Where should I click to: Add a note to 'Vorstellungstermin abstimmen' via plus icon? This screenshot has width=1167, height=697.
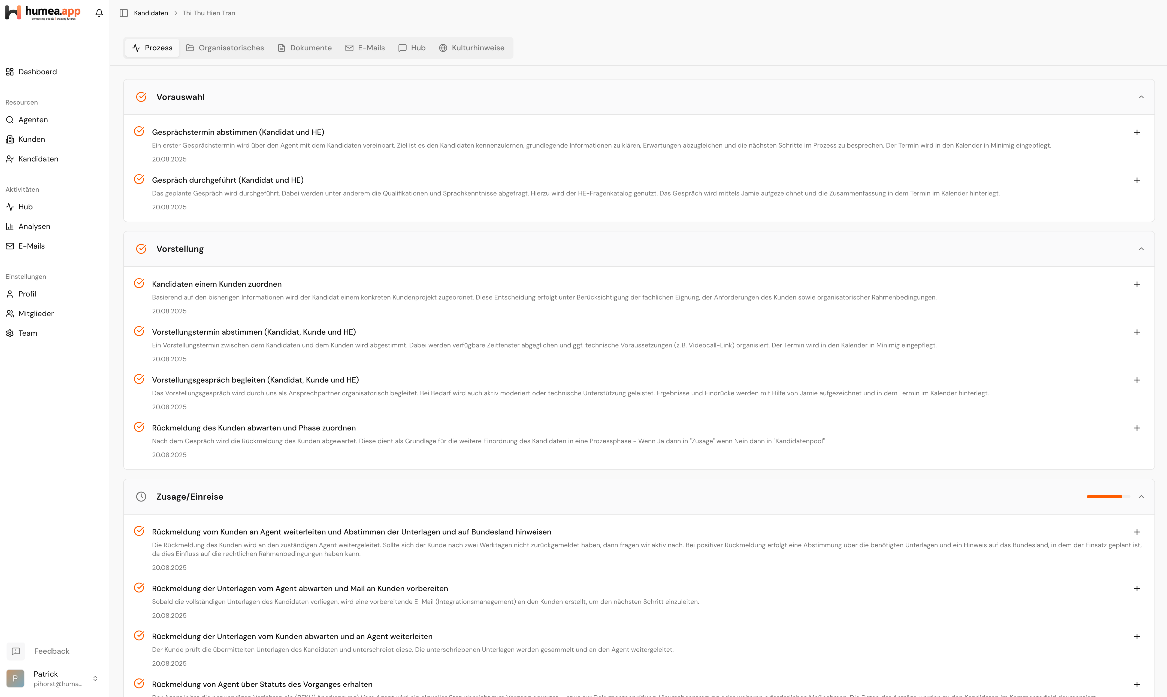[x=1137, y=332]
